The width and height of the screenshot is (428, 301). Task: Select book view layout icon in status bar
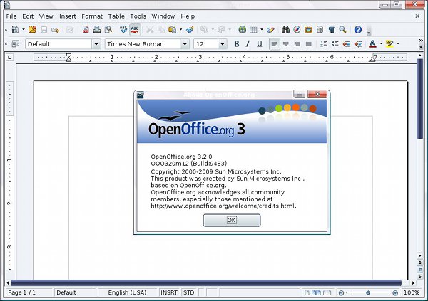(x=327, y=293)
